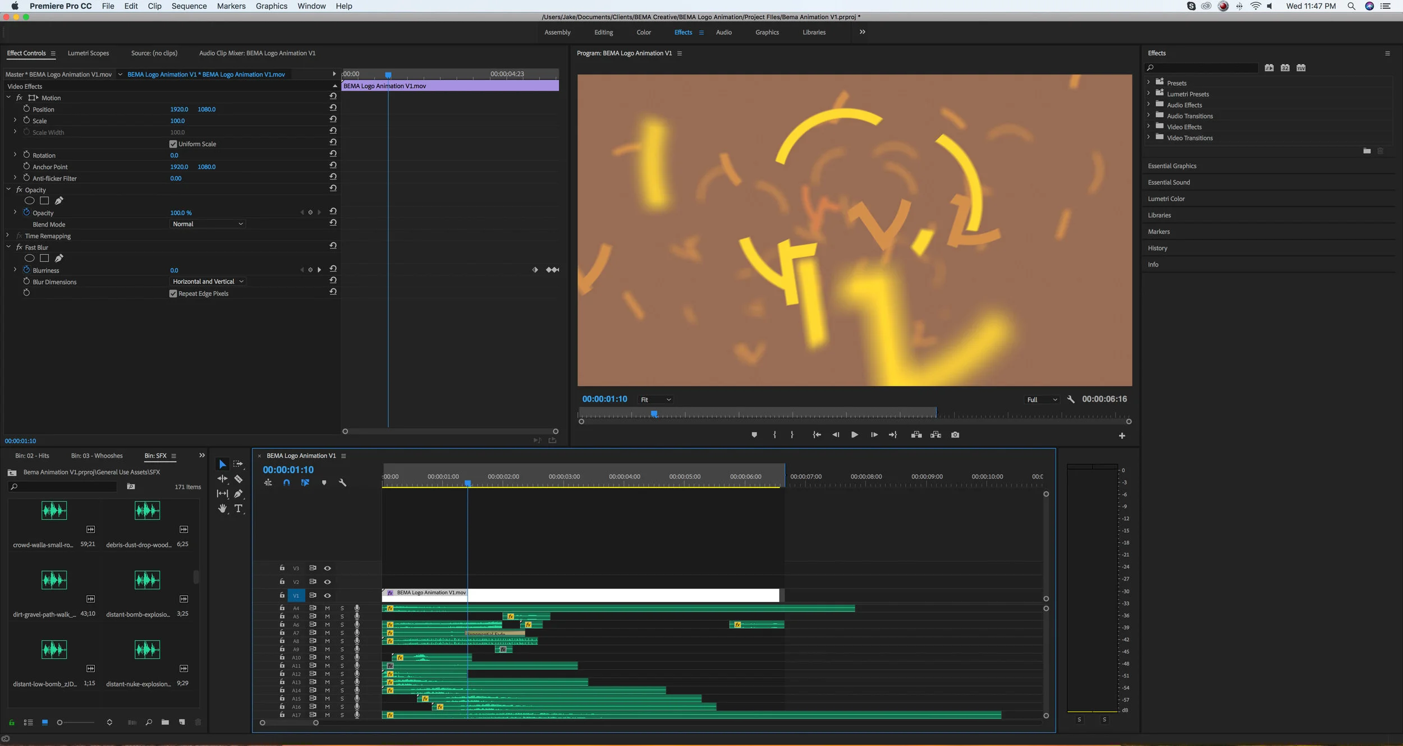Switch to Color workspace tab
This screenshot has width=1403, height=746.
[644, 33]
